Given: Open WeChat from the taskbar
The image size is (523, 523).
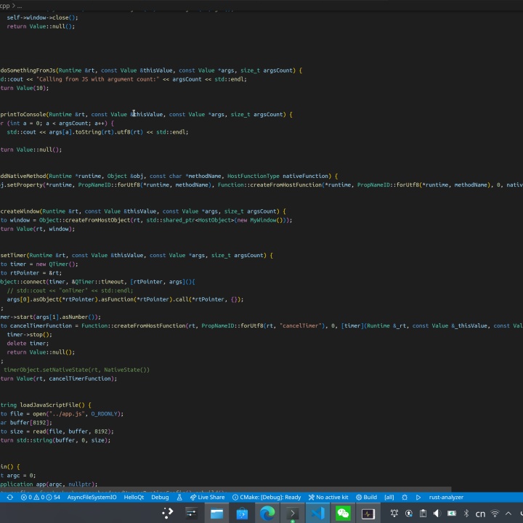Looking at the screenshot, I should coord(343,513).
